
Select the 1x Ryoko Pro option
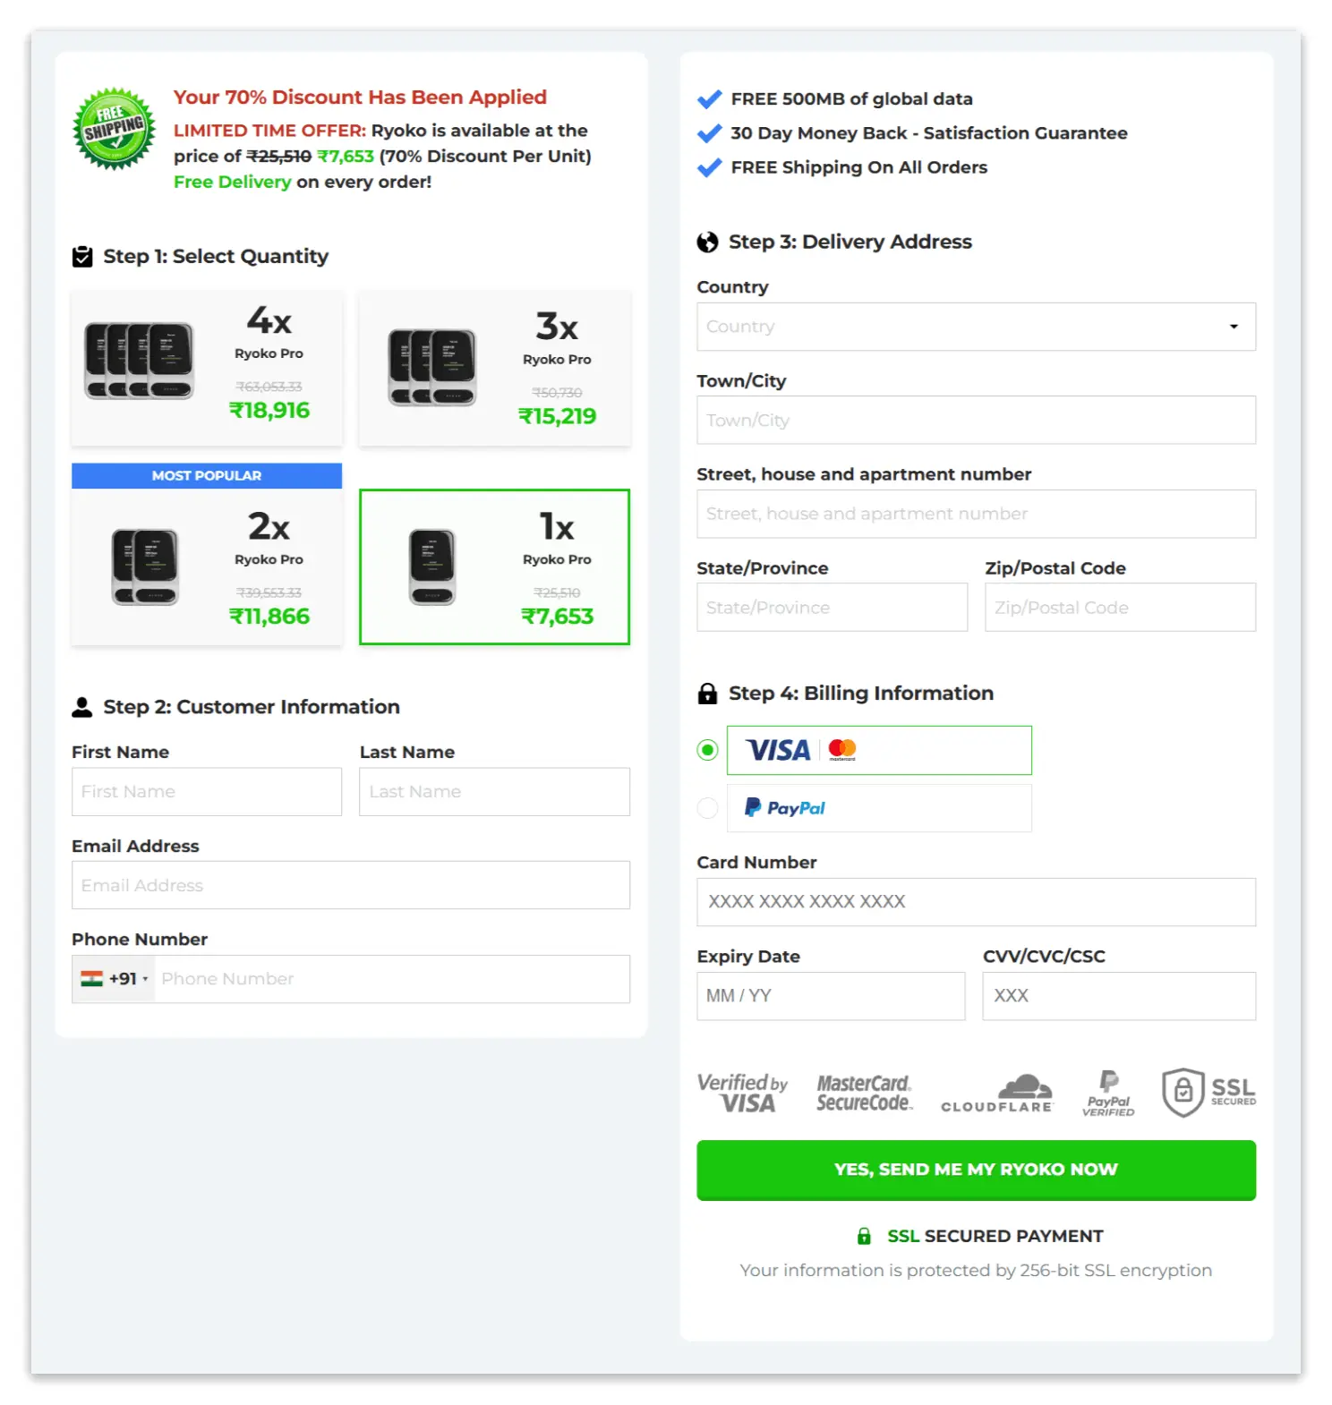(x=494, y=566)
